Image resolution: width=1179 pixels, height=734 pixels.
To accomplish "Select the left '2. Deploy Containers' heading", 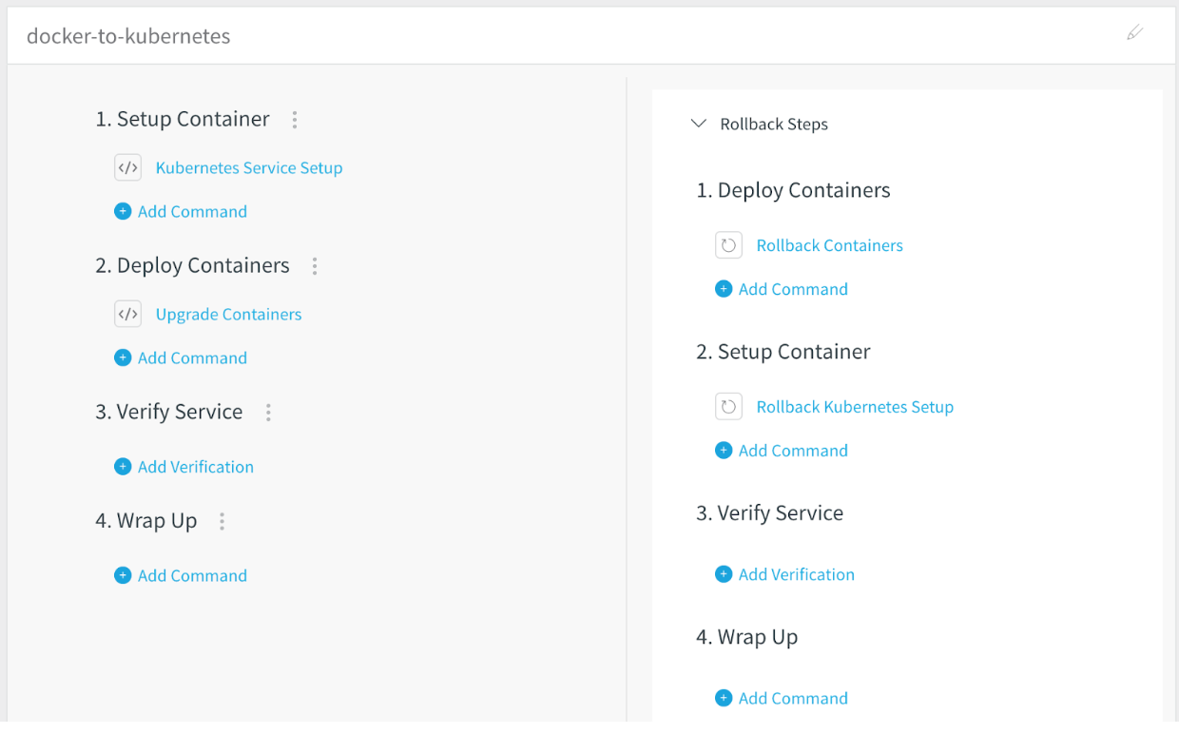I will pos(192,266).
